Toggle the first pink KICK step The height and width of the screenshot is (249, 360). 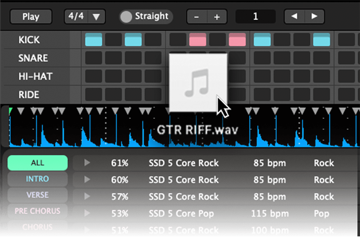point(198,40)
